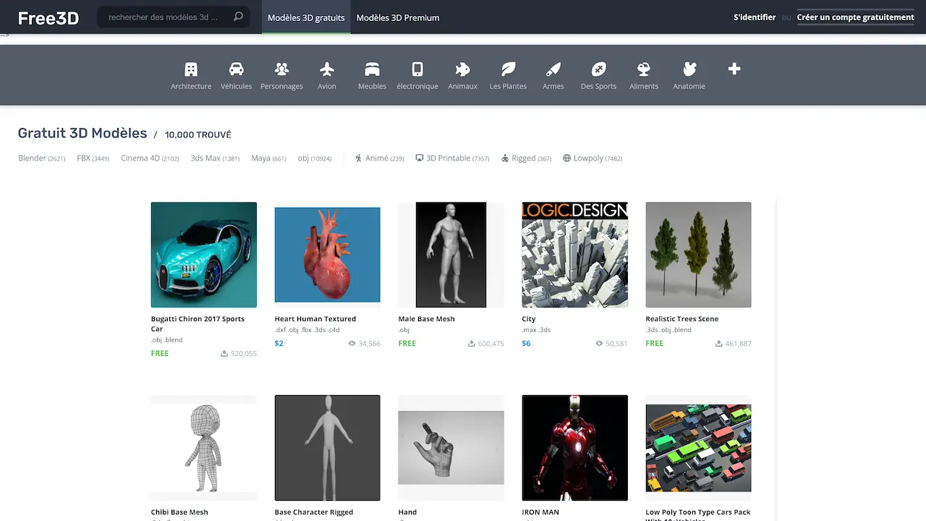Viewport: 926px width, 521px height.
Task: Filter by Cinema 4D format
Action: point(150,158)
